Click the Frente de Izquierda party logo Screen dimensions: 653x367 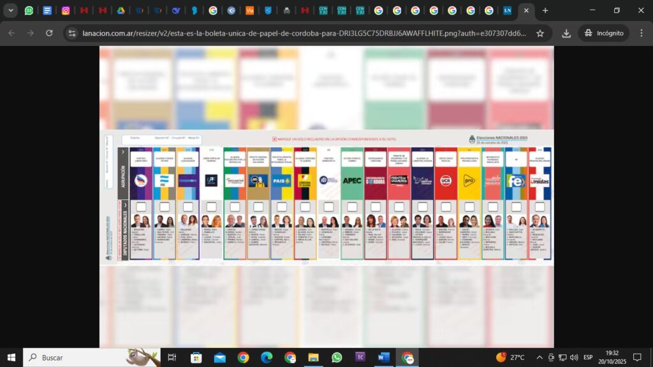coord(399,180)
